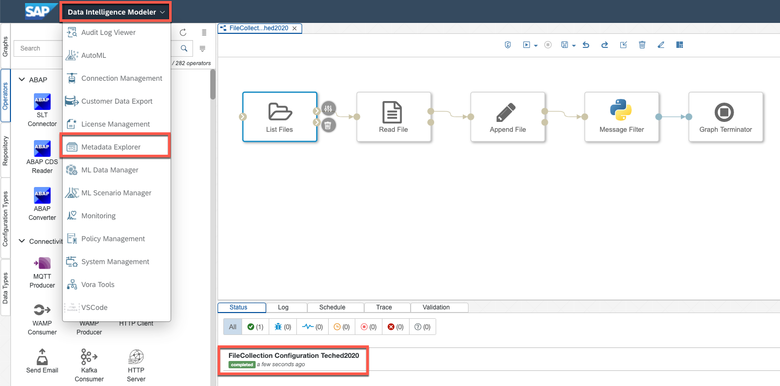Screen dimensions: 780x386
Task: Open the run options dropdown arrow
Action: (535, 46)
